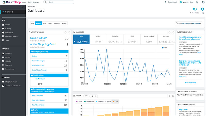206x116 pixels.
Task: Select the Visits KPI tile
Action: 132,39
